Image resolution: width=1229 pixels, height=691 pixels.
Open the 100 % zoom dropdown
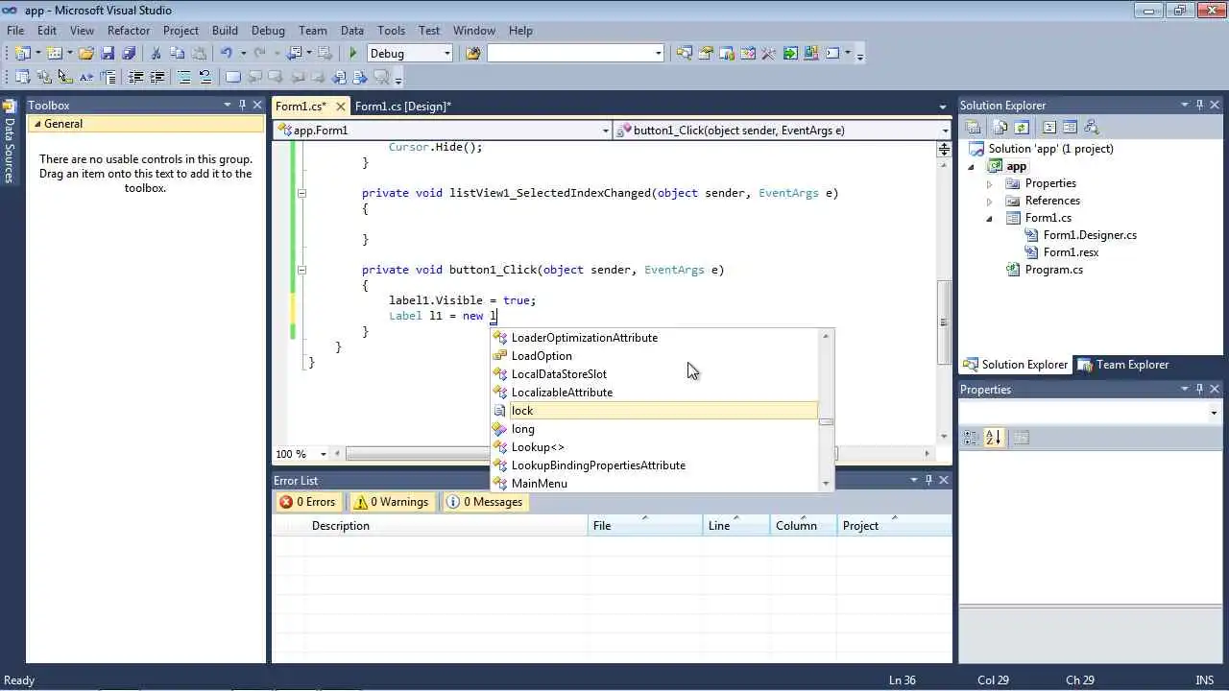click(x=323, y=454)
